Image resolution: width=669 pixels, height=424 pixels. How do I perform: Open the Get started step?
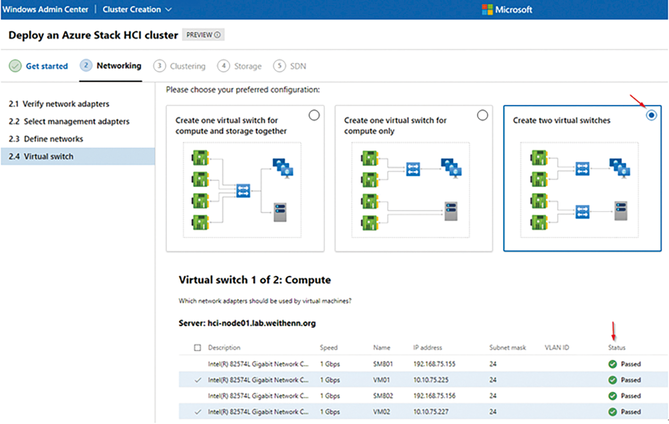pos(47,66)
